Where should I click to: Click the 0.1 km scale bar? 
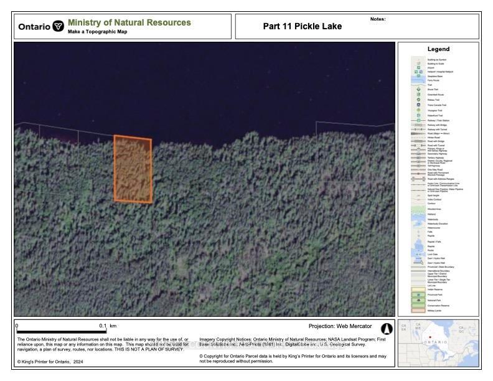coord(61,331)
